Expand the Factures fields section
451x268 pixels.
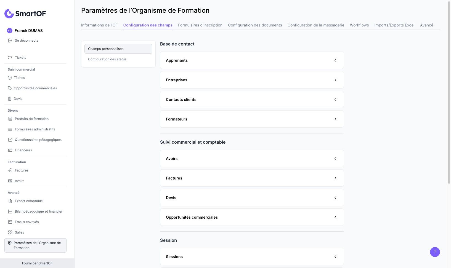tap(335, 178)
